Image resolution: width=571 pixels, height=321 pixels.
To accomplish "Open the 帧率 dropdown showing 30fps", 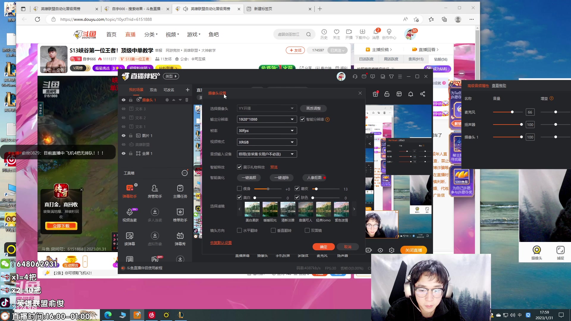I will 267,130.
